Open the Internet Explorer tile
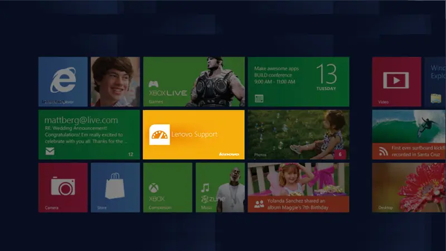Screen dimensions: 446x251 click(x=63, y=81)
